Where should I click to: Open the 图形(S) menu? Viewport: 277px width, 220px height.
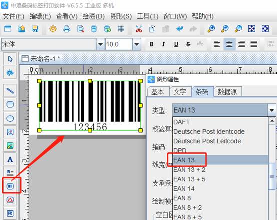(121, 16)
